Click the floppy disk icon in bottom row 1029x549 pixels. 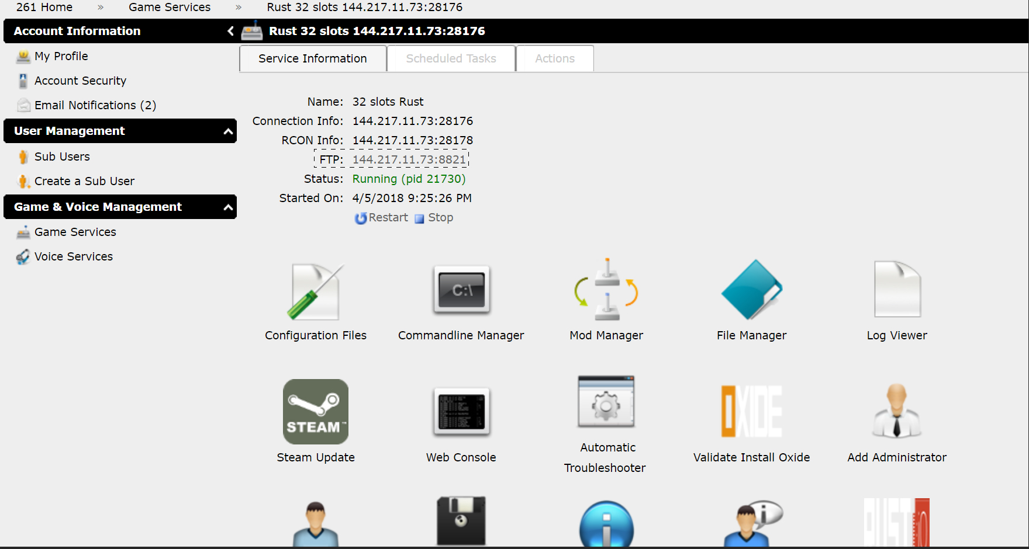tap(461, 522)
